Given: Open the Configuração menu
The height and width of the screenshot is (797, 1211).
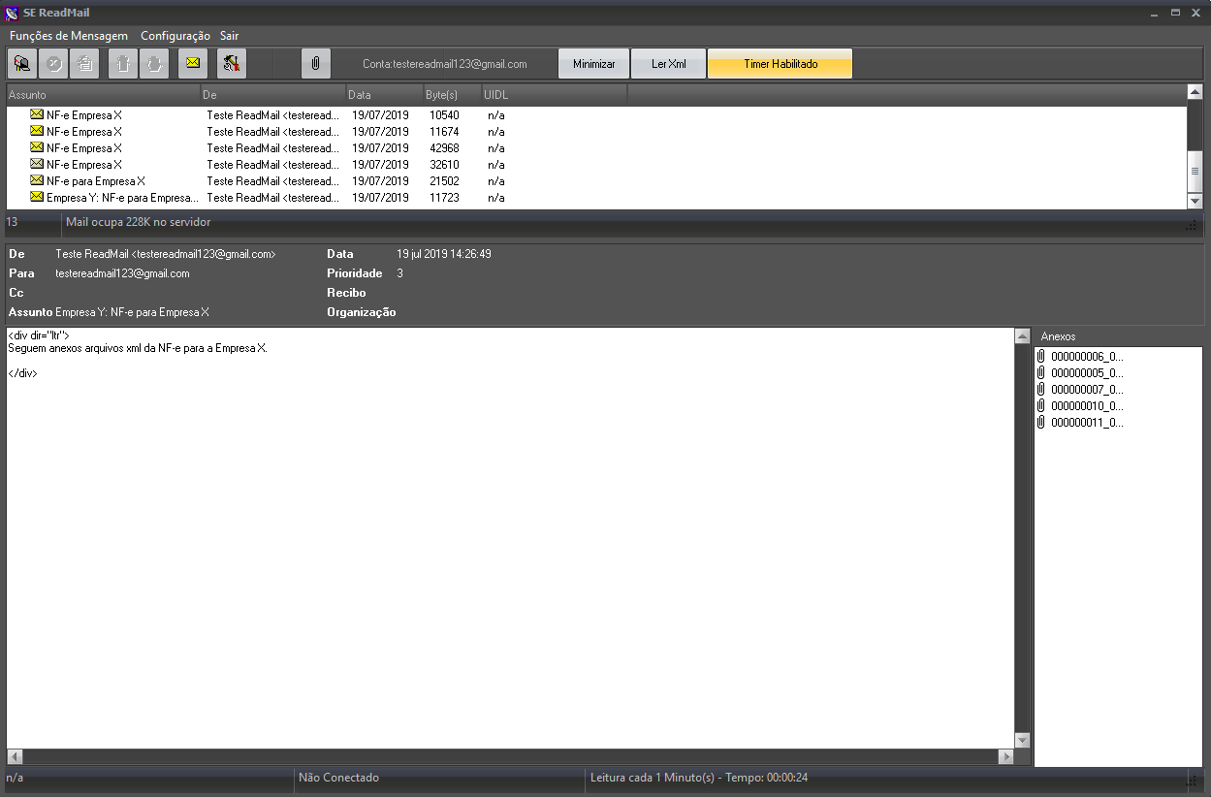Looking at the screenshot, I should click(175, 36).
